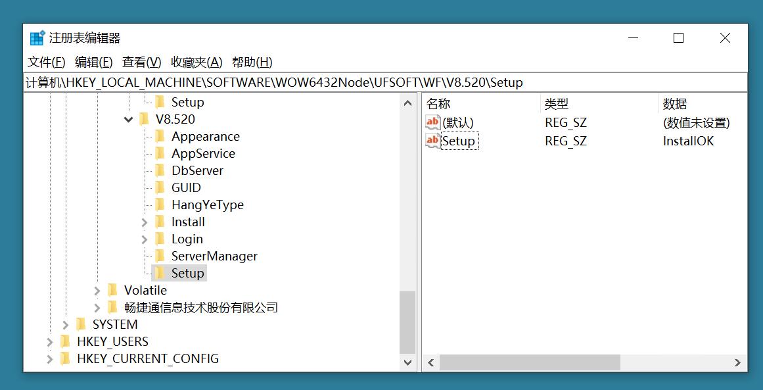Select the HKEY_USERS label
763x390 pixels.
[x=112, y=341]
